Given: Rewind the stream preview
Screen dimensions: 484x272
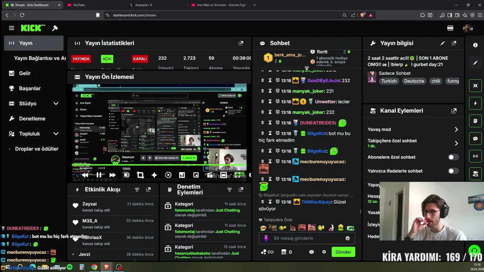Looking at the screenshot, I should [x=85, y=175].
